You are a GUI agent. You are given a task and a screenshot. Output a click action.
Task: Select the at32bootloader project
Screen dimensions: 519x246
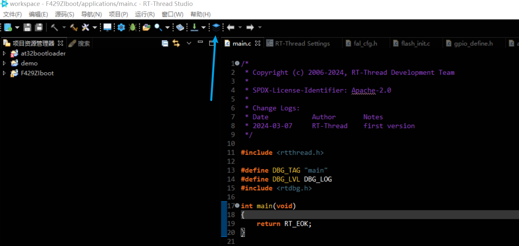pyautogui.click(x=43, y=53)
